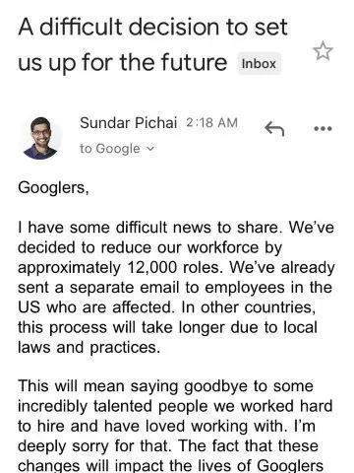
Task: Tap the line 'laws and practices.'
Action: pos(89,347)
